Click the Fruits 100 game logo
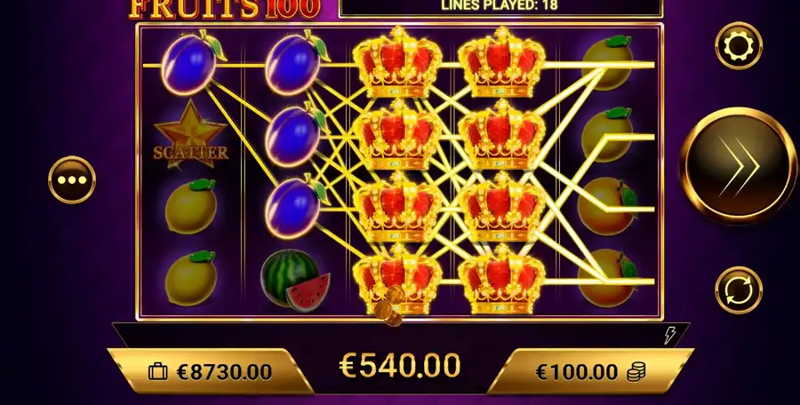The width and height of the screenshot is (800, 405). pyautogui.click(x=225, y=9)
